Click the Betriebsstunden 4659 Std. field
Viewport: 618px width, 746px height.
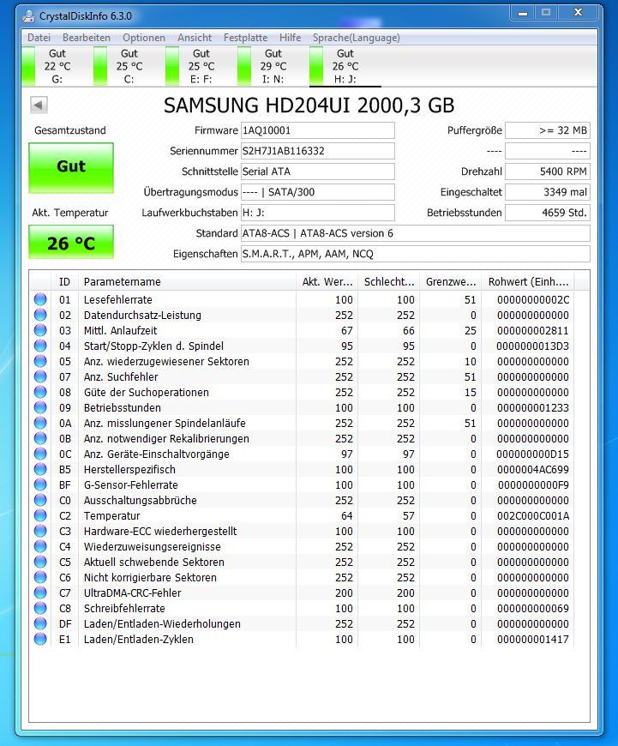pyautogui.click(x=548, y=213)
